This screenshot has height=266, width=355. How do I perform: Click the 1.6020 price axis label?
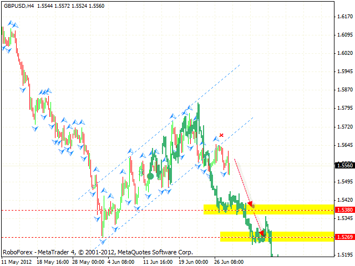pos(345,53)
